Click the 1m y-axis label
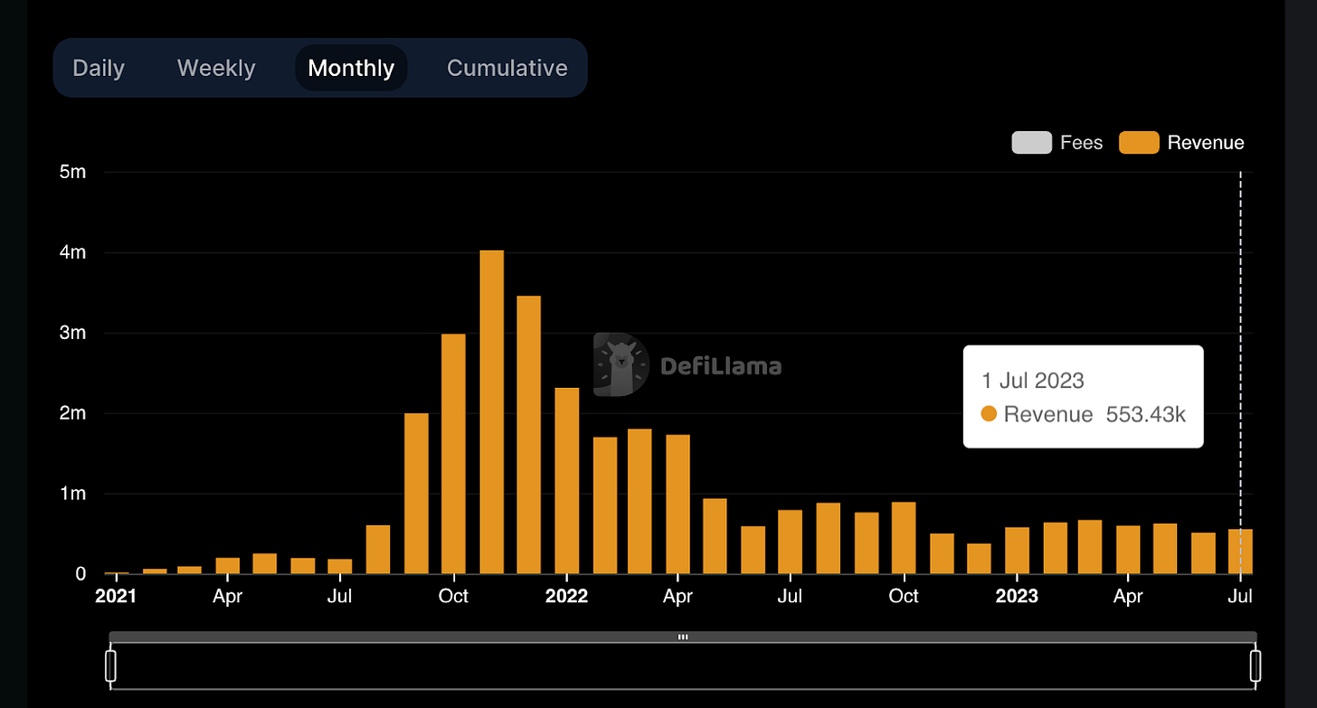 click(71, 494)
